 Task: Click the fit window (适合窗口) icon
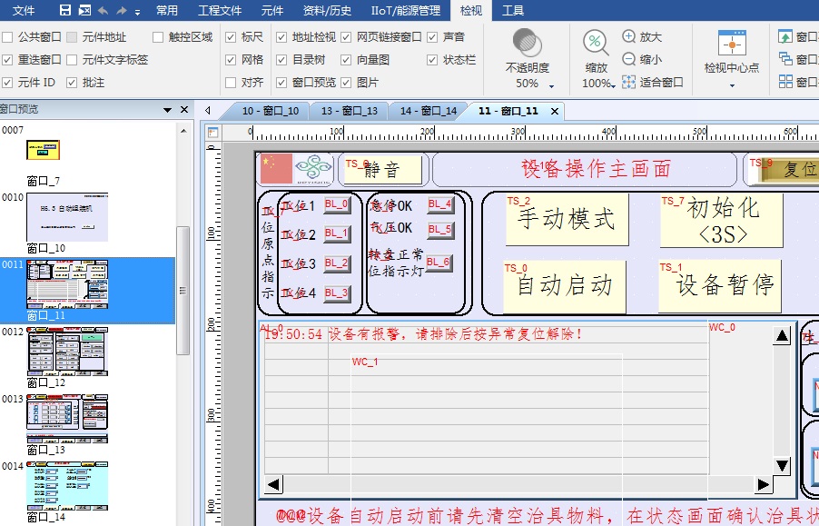tap(629, 82)
